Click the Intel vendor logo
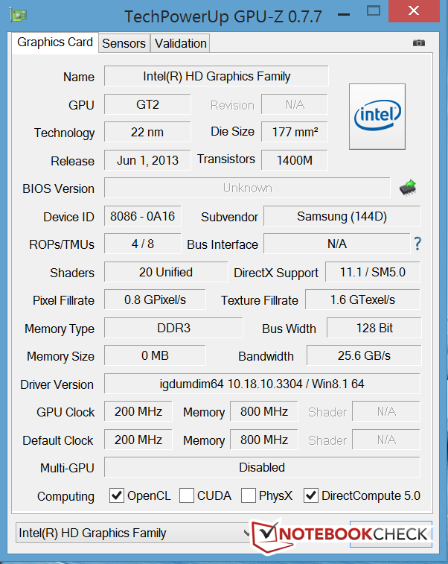Image resolution: width=448 pixels, height=564 pixels. (x=378, y=117)
